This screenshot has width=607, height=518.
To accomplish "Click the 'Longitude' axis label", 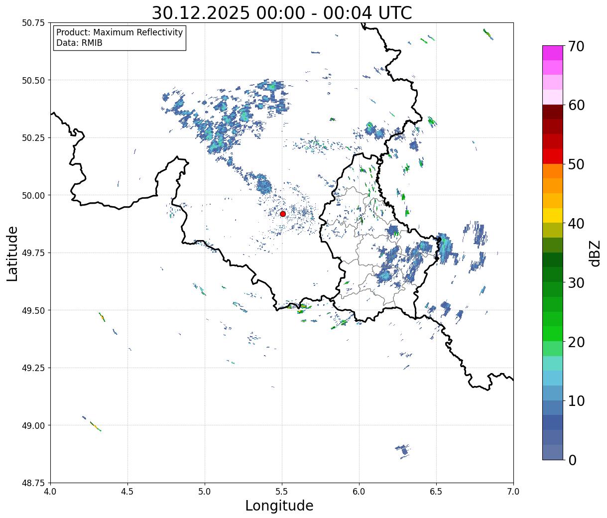I will [279, 506].
